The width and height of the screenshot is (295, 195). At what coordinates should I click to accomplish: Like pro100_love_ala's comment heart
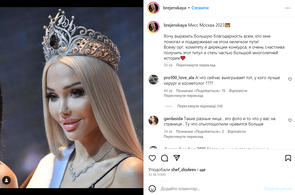tap(290, 79)
